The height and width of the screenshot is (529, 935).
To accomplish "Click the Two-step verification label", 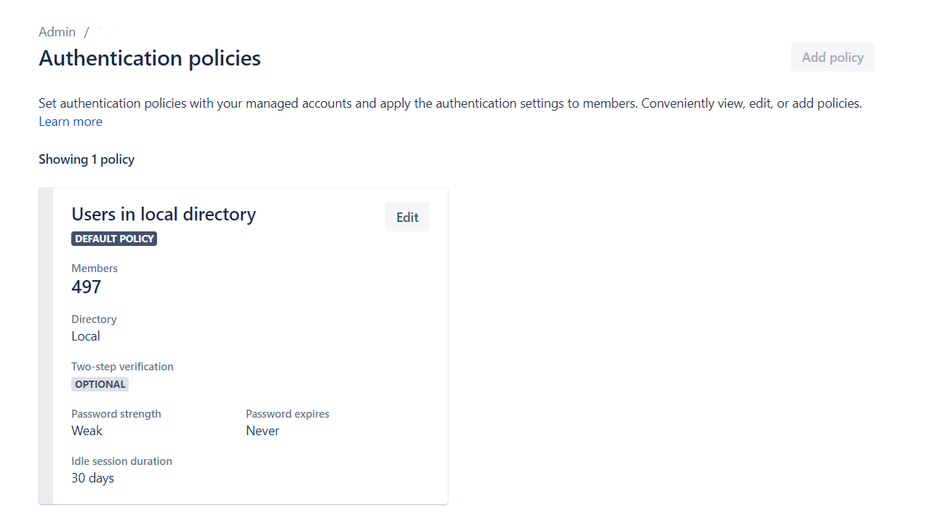I will [x=122, y=367].
